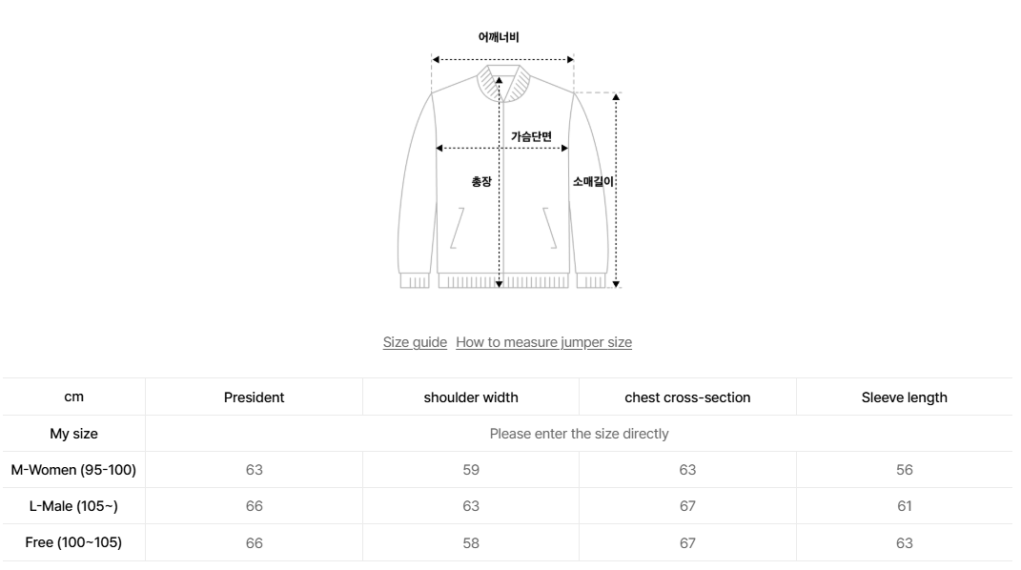Open the Size guide link
Viewport: 1021px width, 570px height.
pos(415,342)
